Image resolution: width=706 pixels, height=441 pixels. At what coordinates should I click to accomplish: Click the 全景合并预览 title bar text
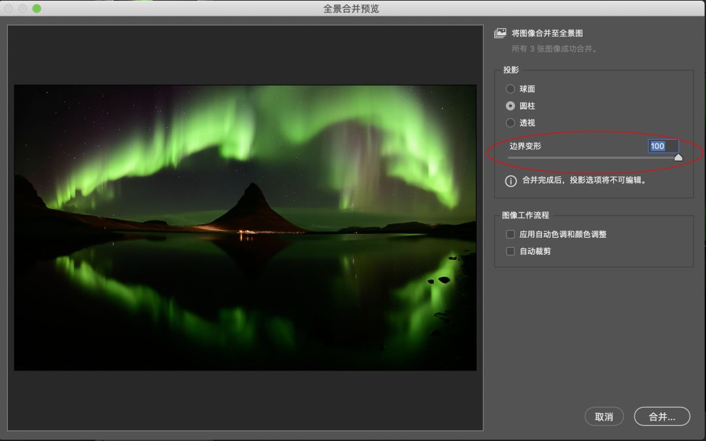[x=351, y=8]
